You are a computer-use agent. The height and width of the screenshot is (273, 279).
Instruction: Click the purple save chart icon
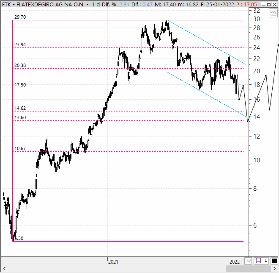click(258, 261)
